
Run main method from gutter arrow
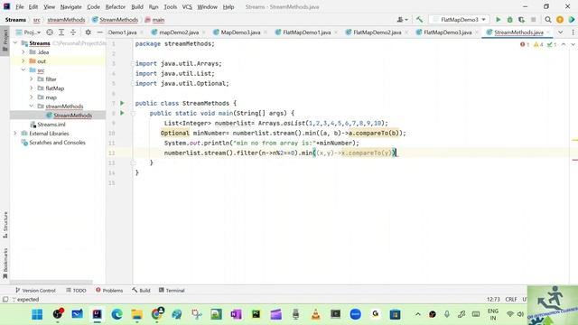pyautogui.click(x=123, y=113)
